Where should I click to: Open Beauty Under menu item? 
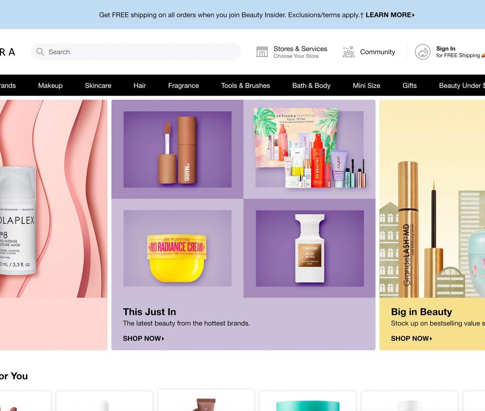pyautogui.click(x=462, y=86)
